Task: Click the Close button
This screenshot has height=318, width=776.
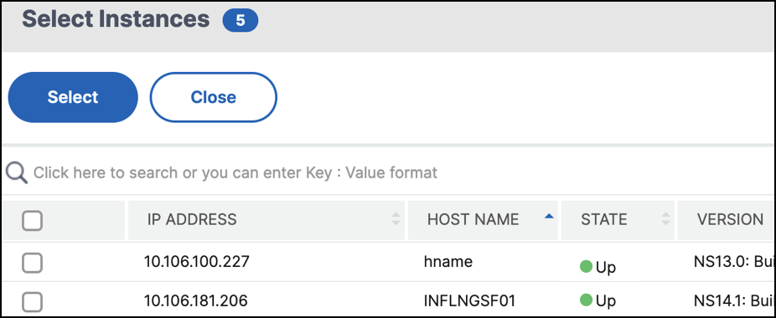Action: (x=214, y=97)
